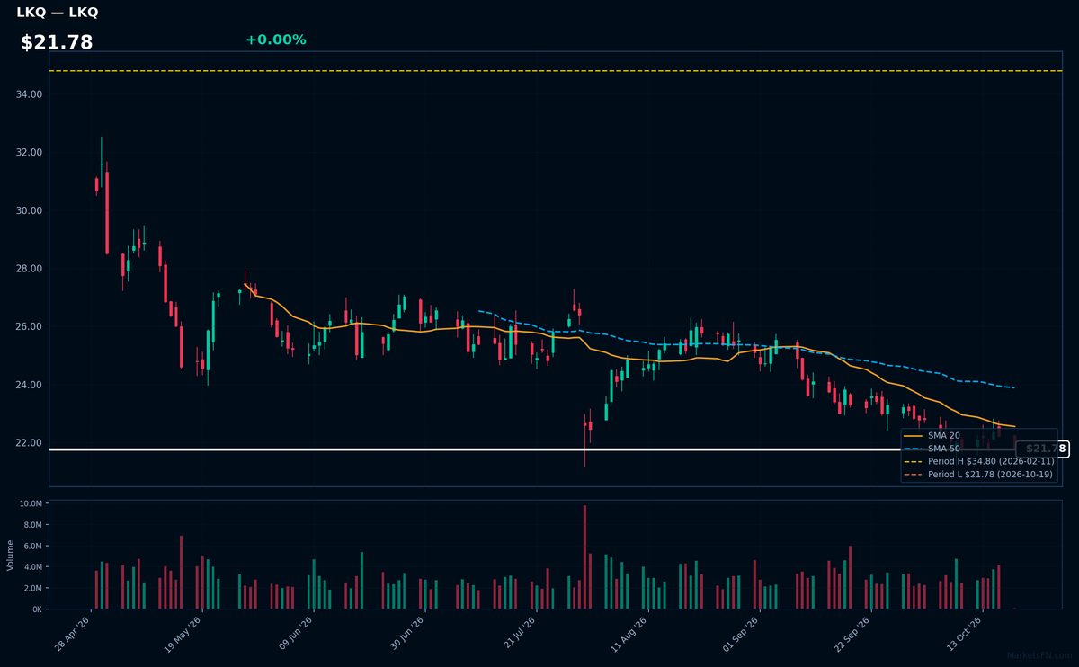Screen dimensions: 1079x667
Task: Click the orange line swatch beside SMA 20
Action: click(x=914, y=435)
